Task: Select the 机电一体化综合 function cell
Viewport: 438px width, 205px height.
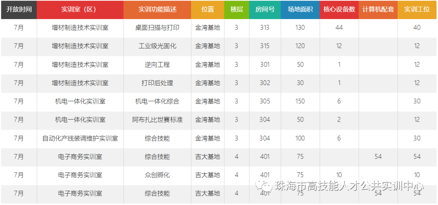Action: (157, 101)
